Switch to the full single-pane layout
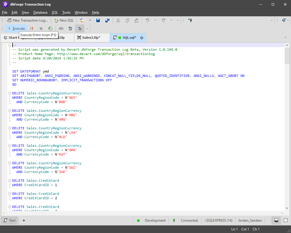The height and width of the screenshot is (233, 291). [x=286, y=220]
